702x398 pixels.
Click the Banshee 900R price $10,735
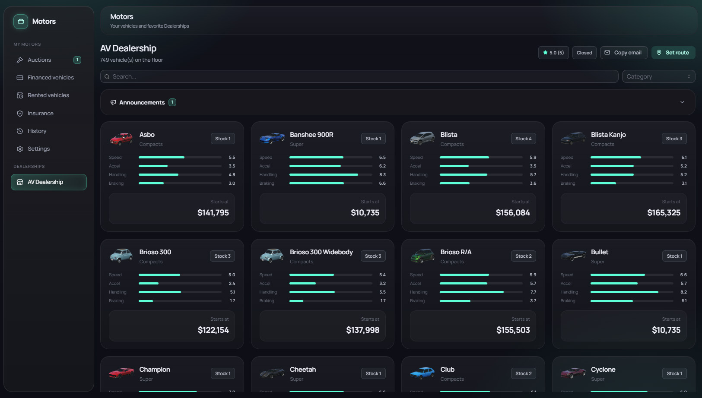(x=365, y=213)
